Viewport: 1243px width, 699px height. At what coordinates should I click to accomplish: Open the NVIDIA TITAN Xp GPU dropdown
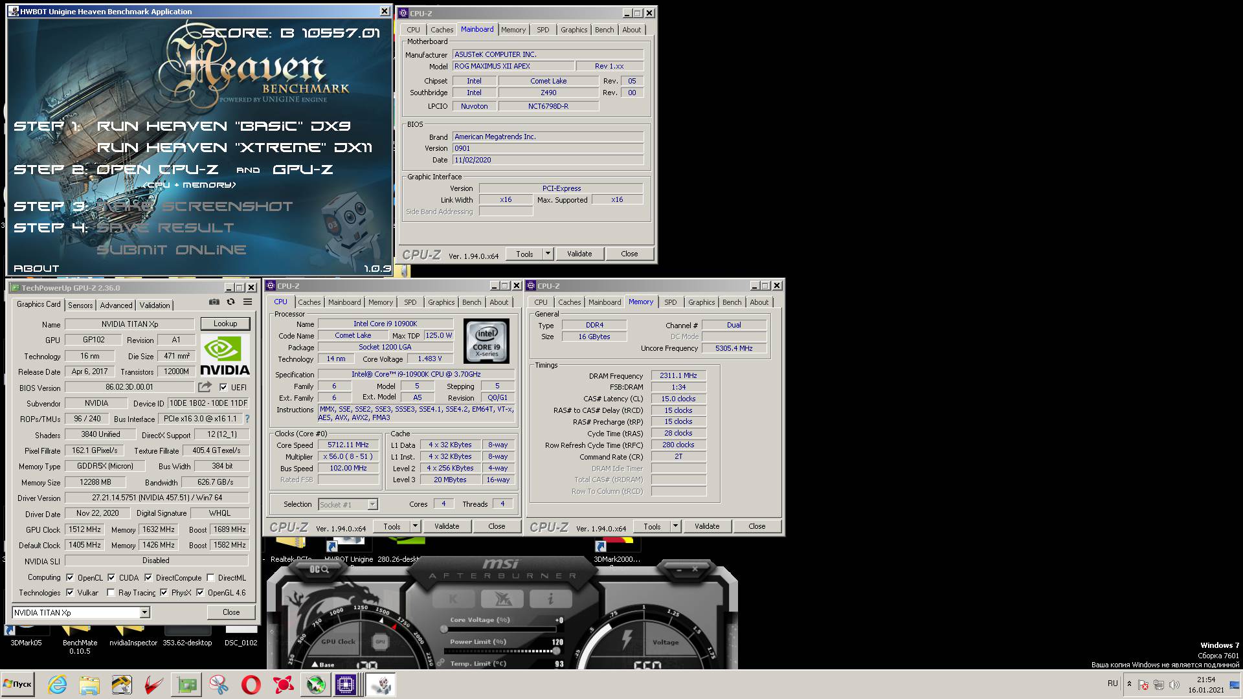click(144, 612)
